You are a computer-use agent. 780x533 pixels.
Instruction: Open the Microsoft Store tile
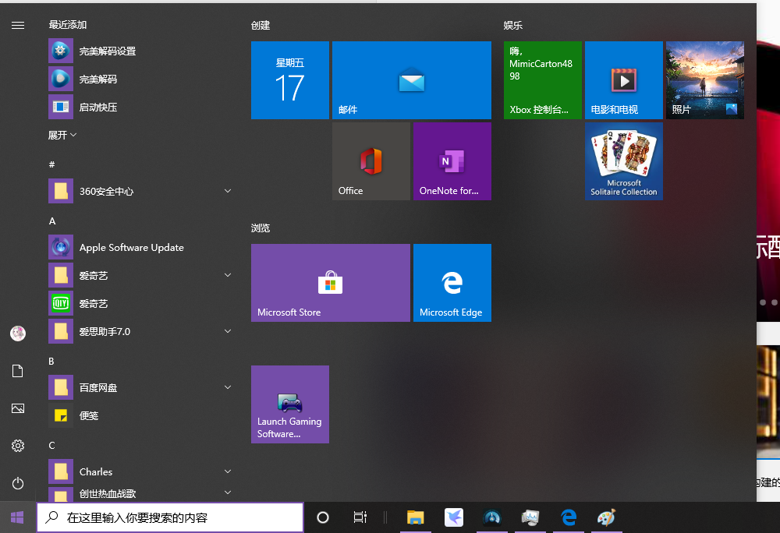[x=330, y=283]
